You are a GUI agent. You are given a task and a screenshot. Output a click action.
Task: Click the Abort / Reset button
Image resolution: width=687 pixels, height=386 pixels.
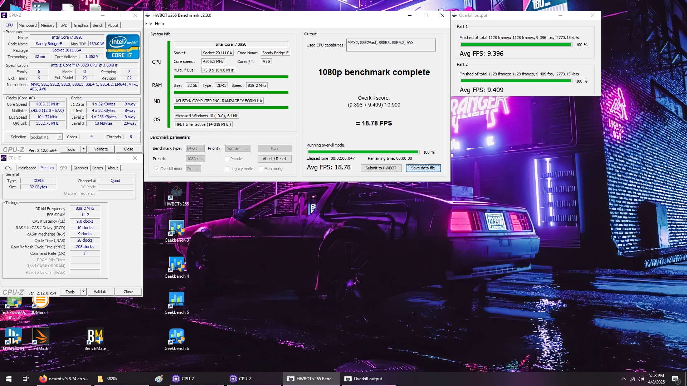[x=274, y=159]
